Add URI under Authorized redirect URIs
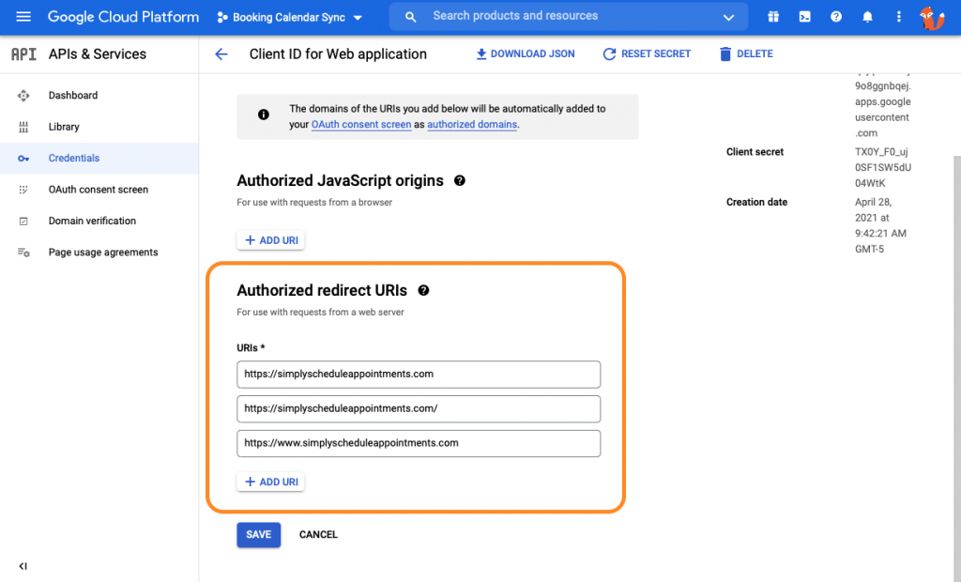This screenshot has height=582, width=961. pos(270,482)
